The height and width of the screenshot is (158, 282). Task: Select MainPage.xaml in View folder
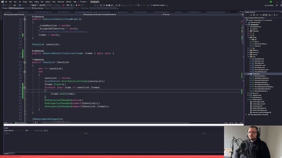click(x=259, y=63)
